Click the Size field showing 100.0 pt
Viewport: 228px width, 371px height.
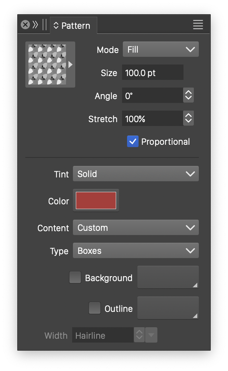point(152,73)
